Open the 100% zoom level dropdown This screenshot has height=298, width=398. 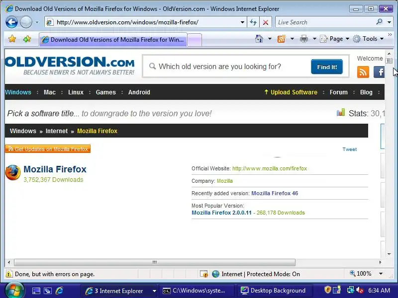pos(381,274)
